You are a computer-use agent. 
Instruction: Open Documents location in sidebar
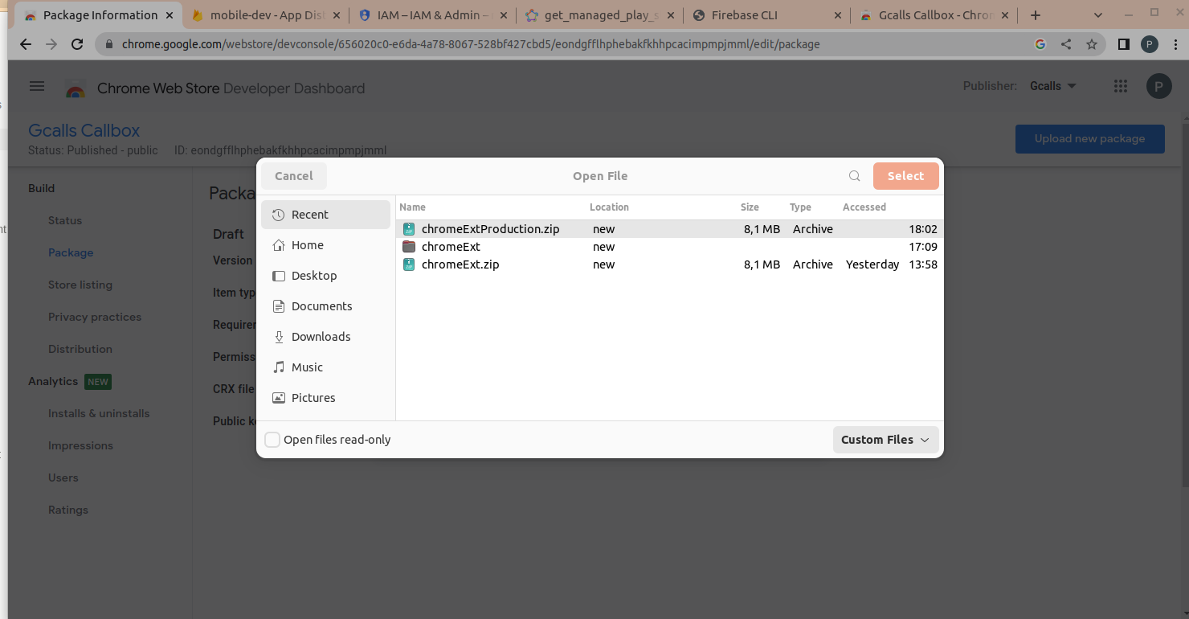(x=321, y=306)
